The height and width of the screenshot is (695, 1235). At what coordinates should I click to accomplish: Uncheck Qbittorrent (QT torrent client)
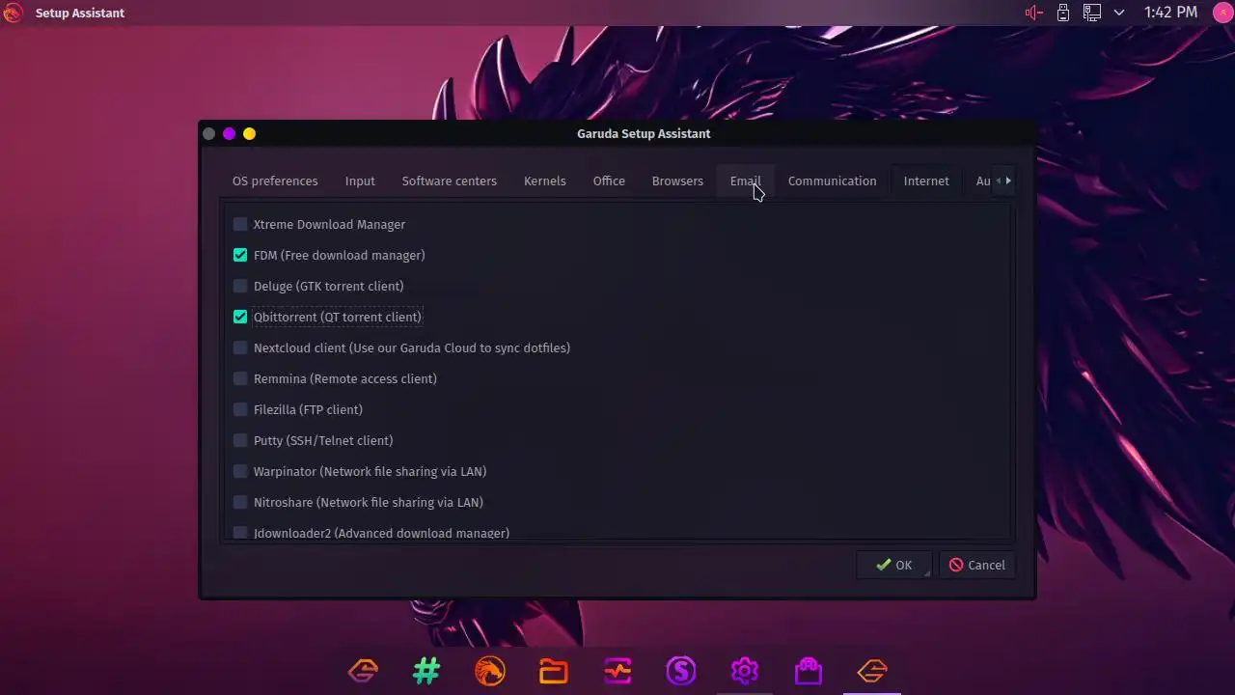pyautogui.click(x=240, y=317)
